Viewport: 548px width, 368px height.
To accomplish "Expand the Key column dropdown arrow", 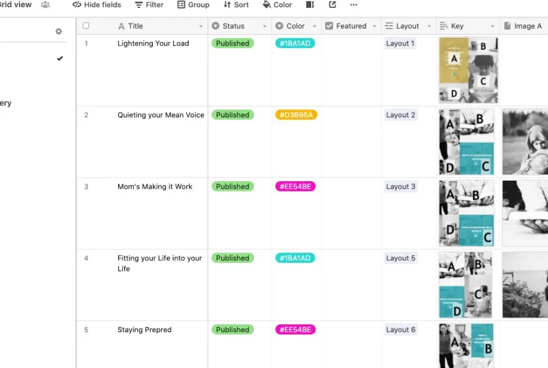I will (x=493, y=27).
